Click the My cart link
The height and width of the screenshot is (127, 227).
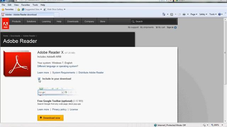point(160,27)
